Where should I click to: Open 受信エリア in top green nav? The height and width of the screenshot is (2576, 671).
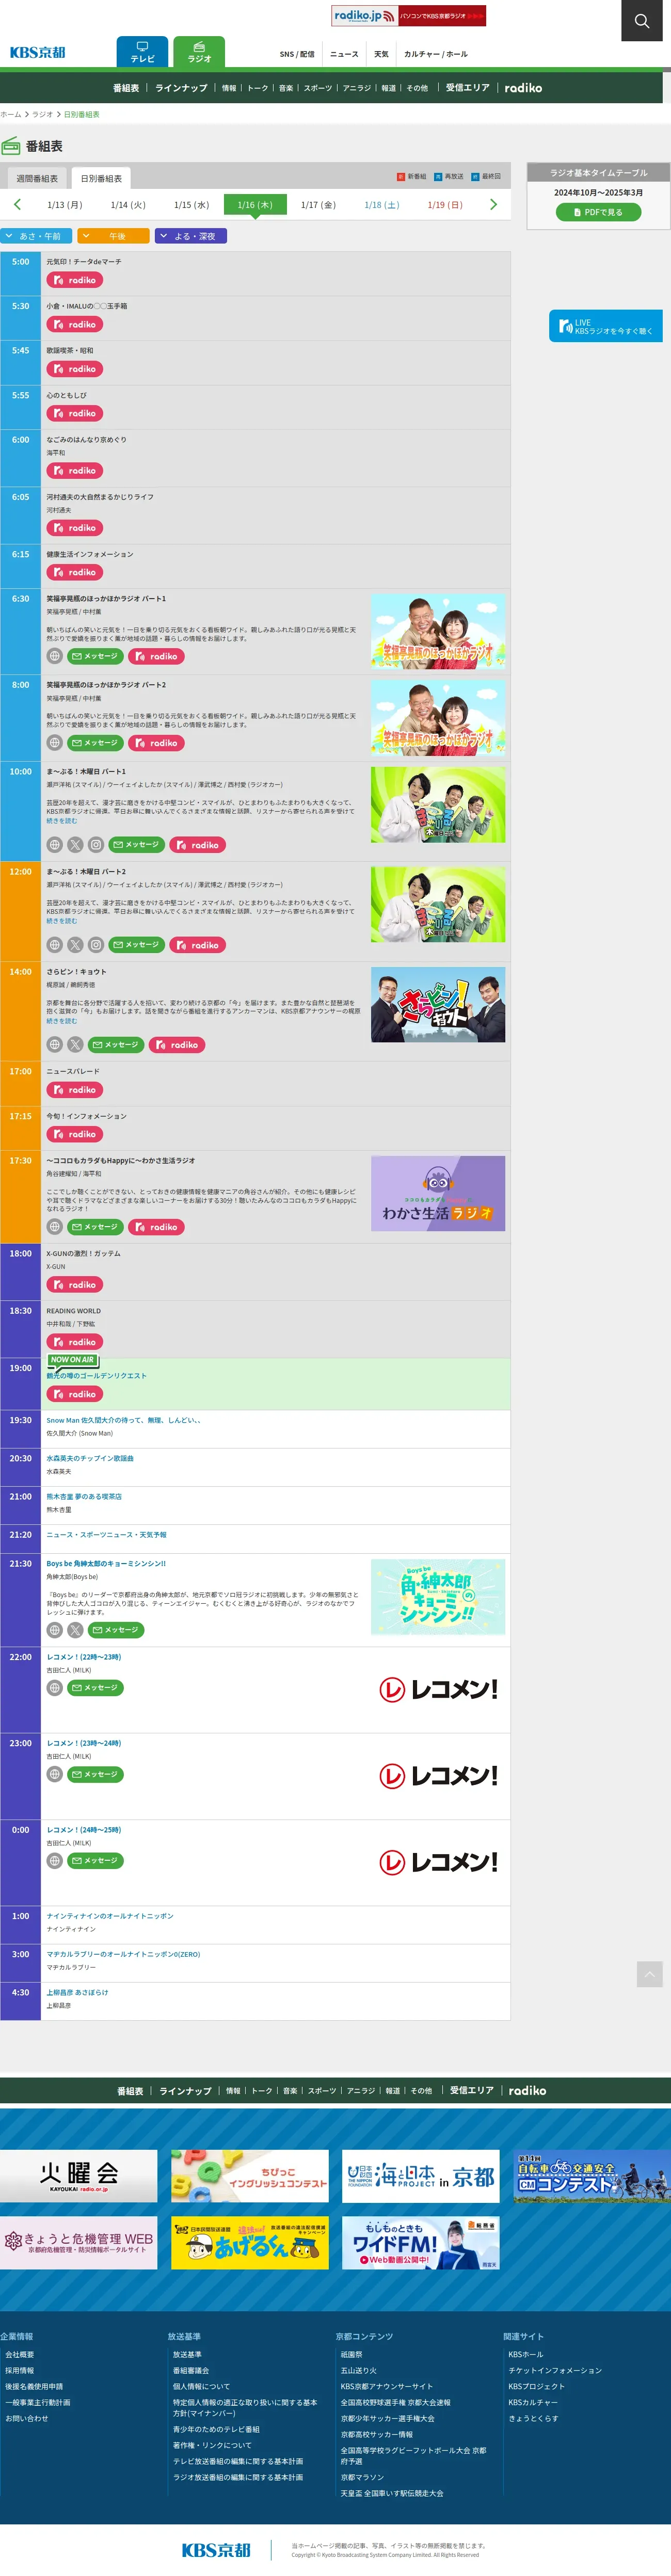pos(468,88)
